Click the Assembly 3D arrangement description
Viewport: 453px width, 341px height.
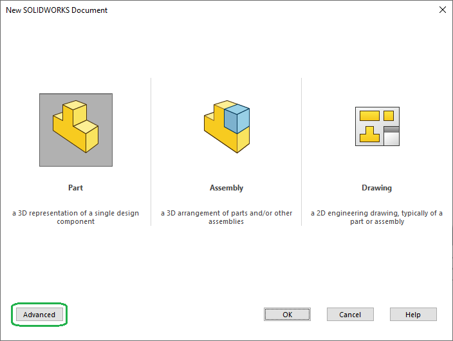pos(226,217)
